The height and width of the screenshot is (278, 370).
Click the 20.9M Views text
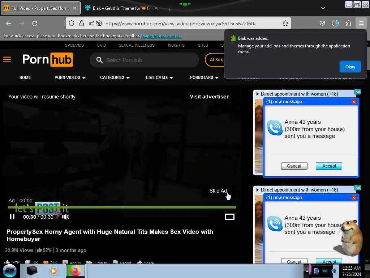tap(19, 250)
